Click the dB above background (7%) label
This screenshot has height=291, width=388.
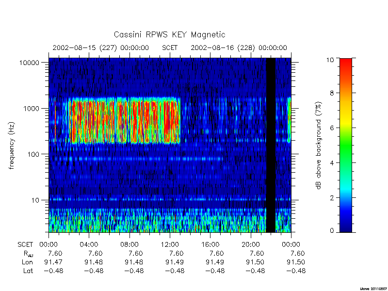pyautogui.click(x=319, y=145)
